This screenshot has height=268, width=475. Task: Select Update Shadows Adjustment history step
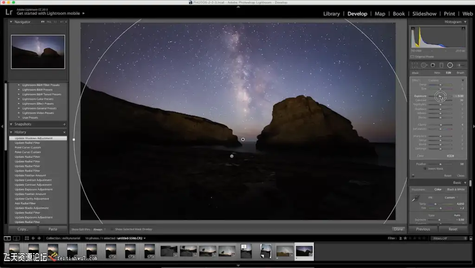coord(38,138)
